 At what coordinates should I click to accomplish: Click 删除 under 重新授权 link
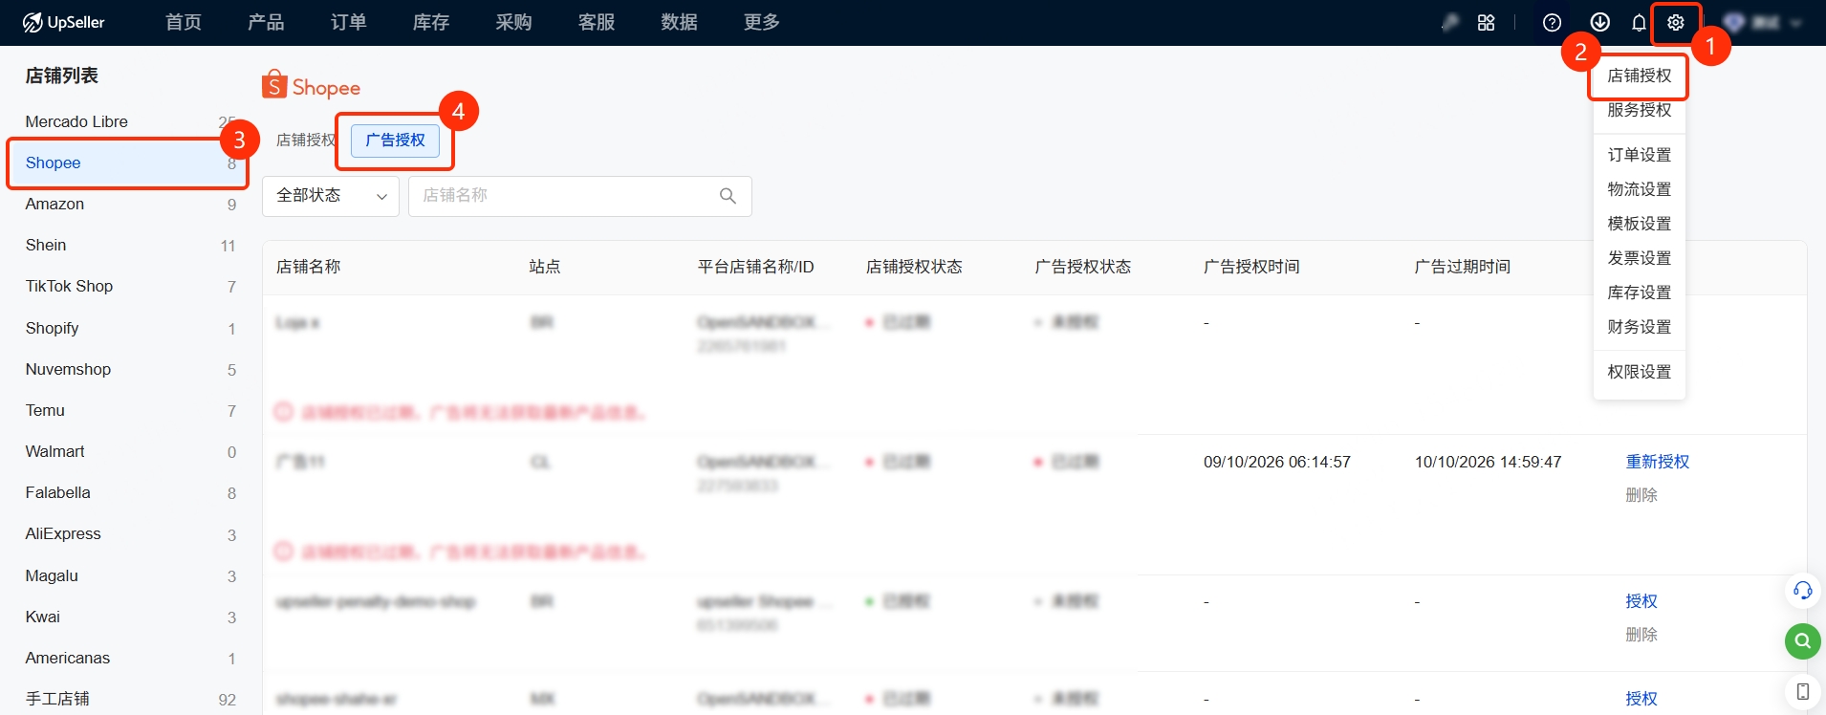(x=1641, y=495)
